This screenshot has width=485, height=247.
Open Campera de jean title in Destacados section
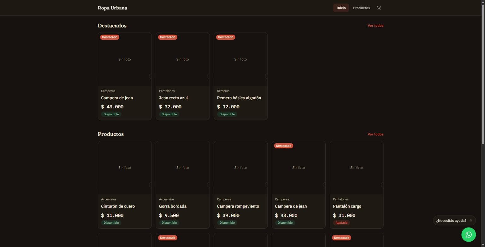[117, 98]
